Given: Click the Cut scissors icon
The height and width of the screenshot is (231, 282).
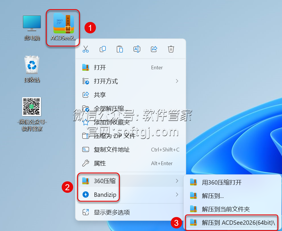Looking at the screenshot, I should point(86,49).
